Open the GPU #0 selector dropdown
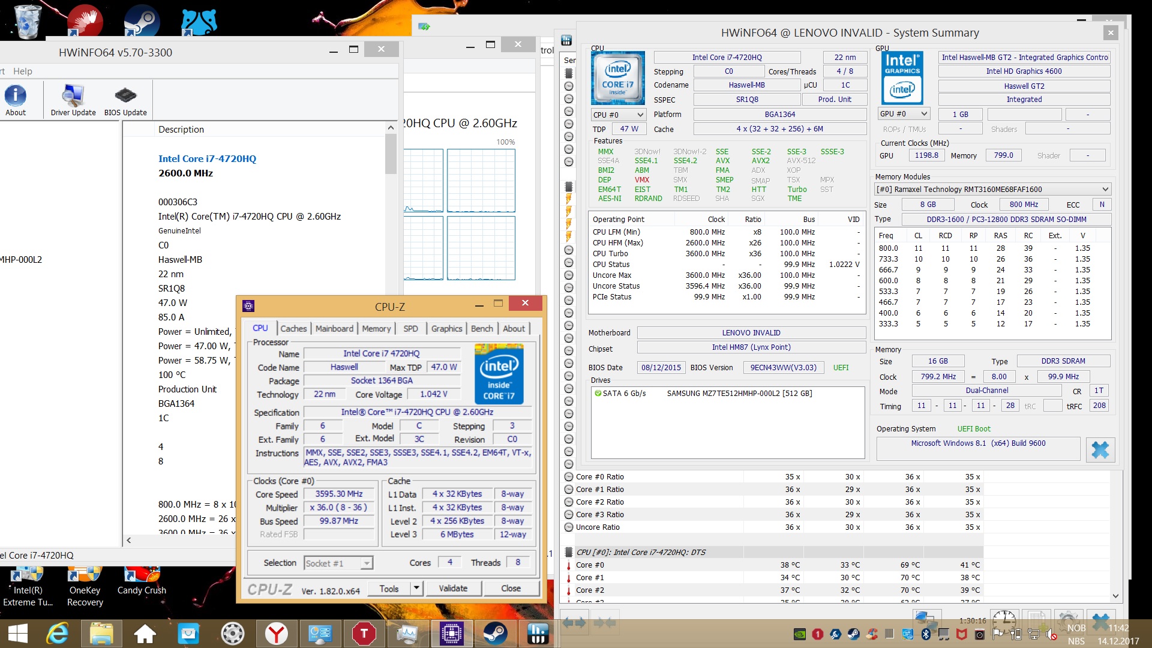This screenshot has width=1152, height=648. (x=904, y=114)
